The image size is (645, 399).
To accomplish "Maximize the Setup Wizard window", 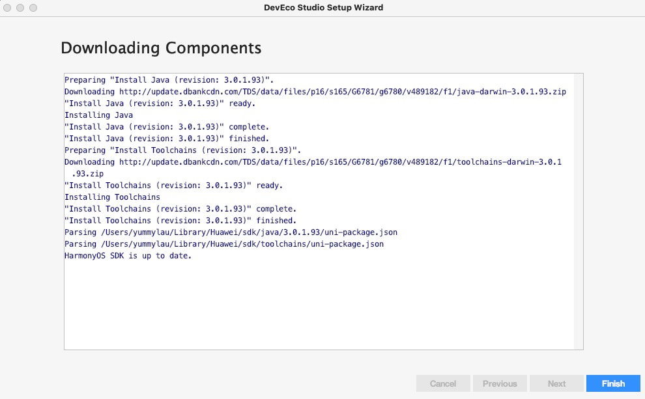I will 33,8.
